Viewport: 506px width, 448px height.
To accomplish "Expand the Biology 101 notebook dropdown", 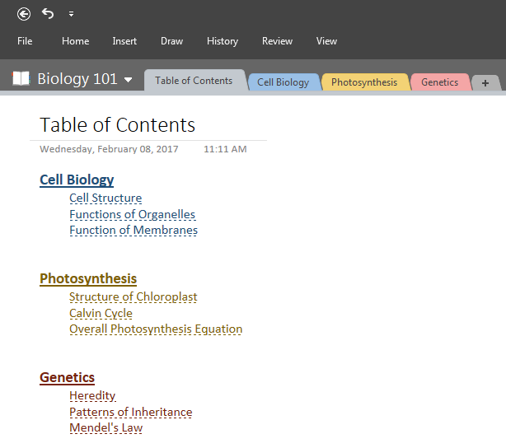I will coord(128,80).
